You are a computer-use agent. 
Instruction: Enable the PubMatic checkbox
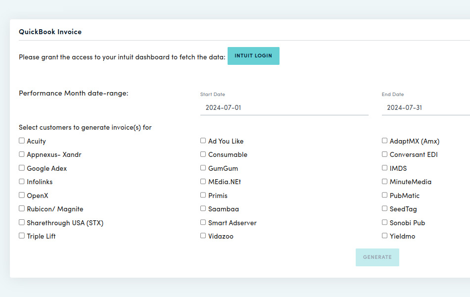[384, 196]
